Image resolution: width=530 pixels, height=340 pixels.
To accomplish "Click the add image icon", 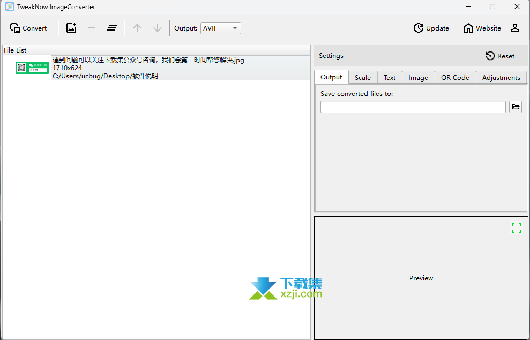I will (x=71, y=28).
